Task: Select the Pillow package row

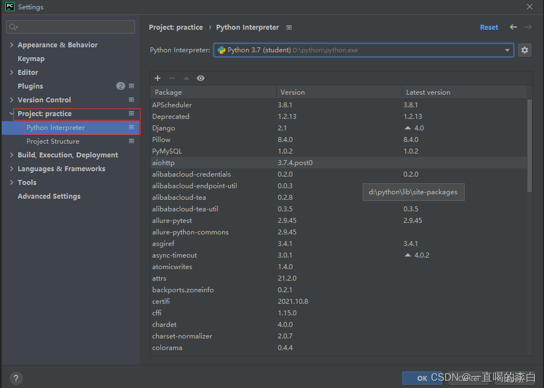Action: click(338, 139)
